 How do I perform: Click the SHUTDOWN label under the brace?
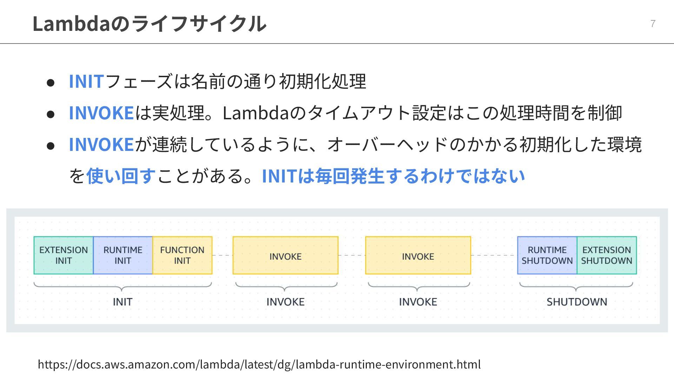[x=577, y=302]
